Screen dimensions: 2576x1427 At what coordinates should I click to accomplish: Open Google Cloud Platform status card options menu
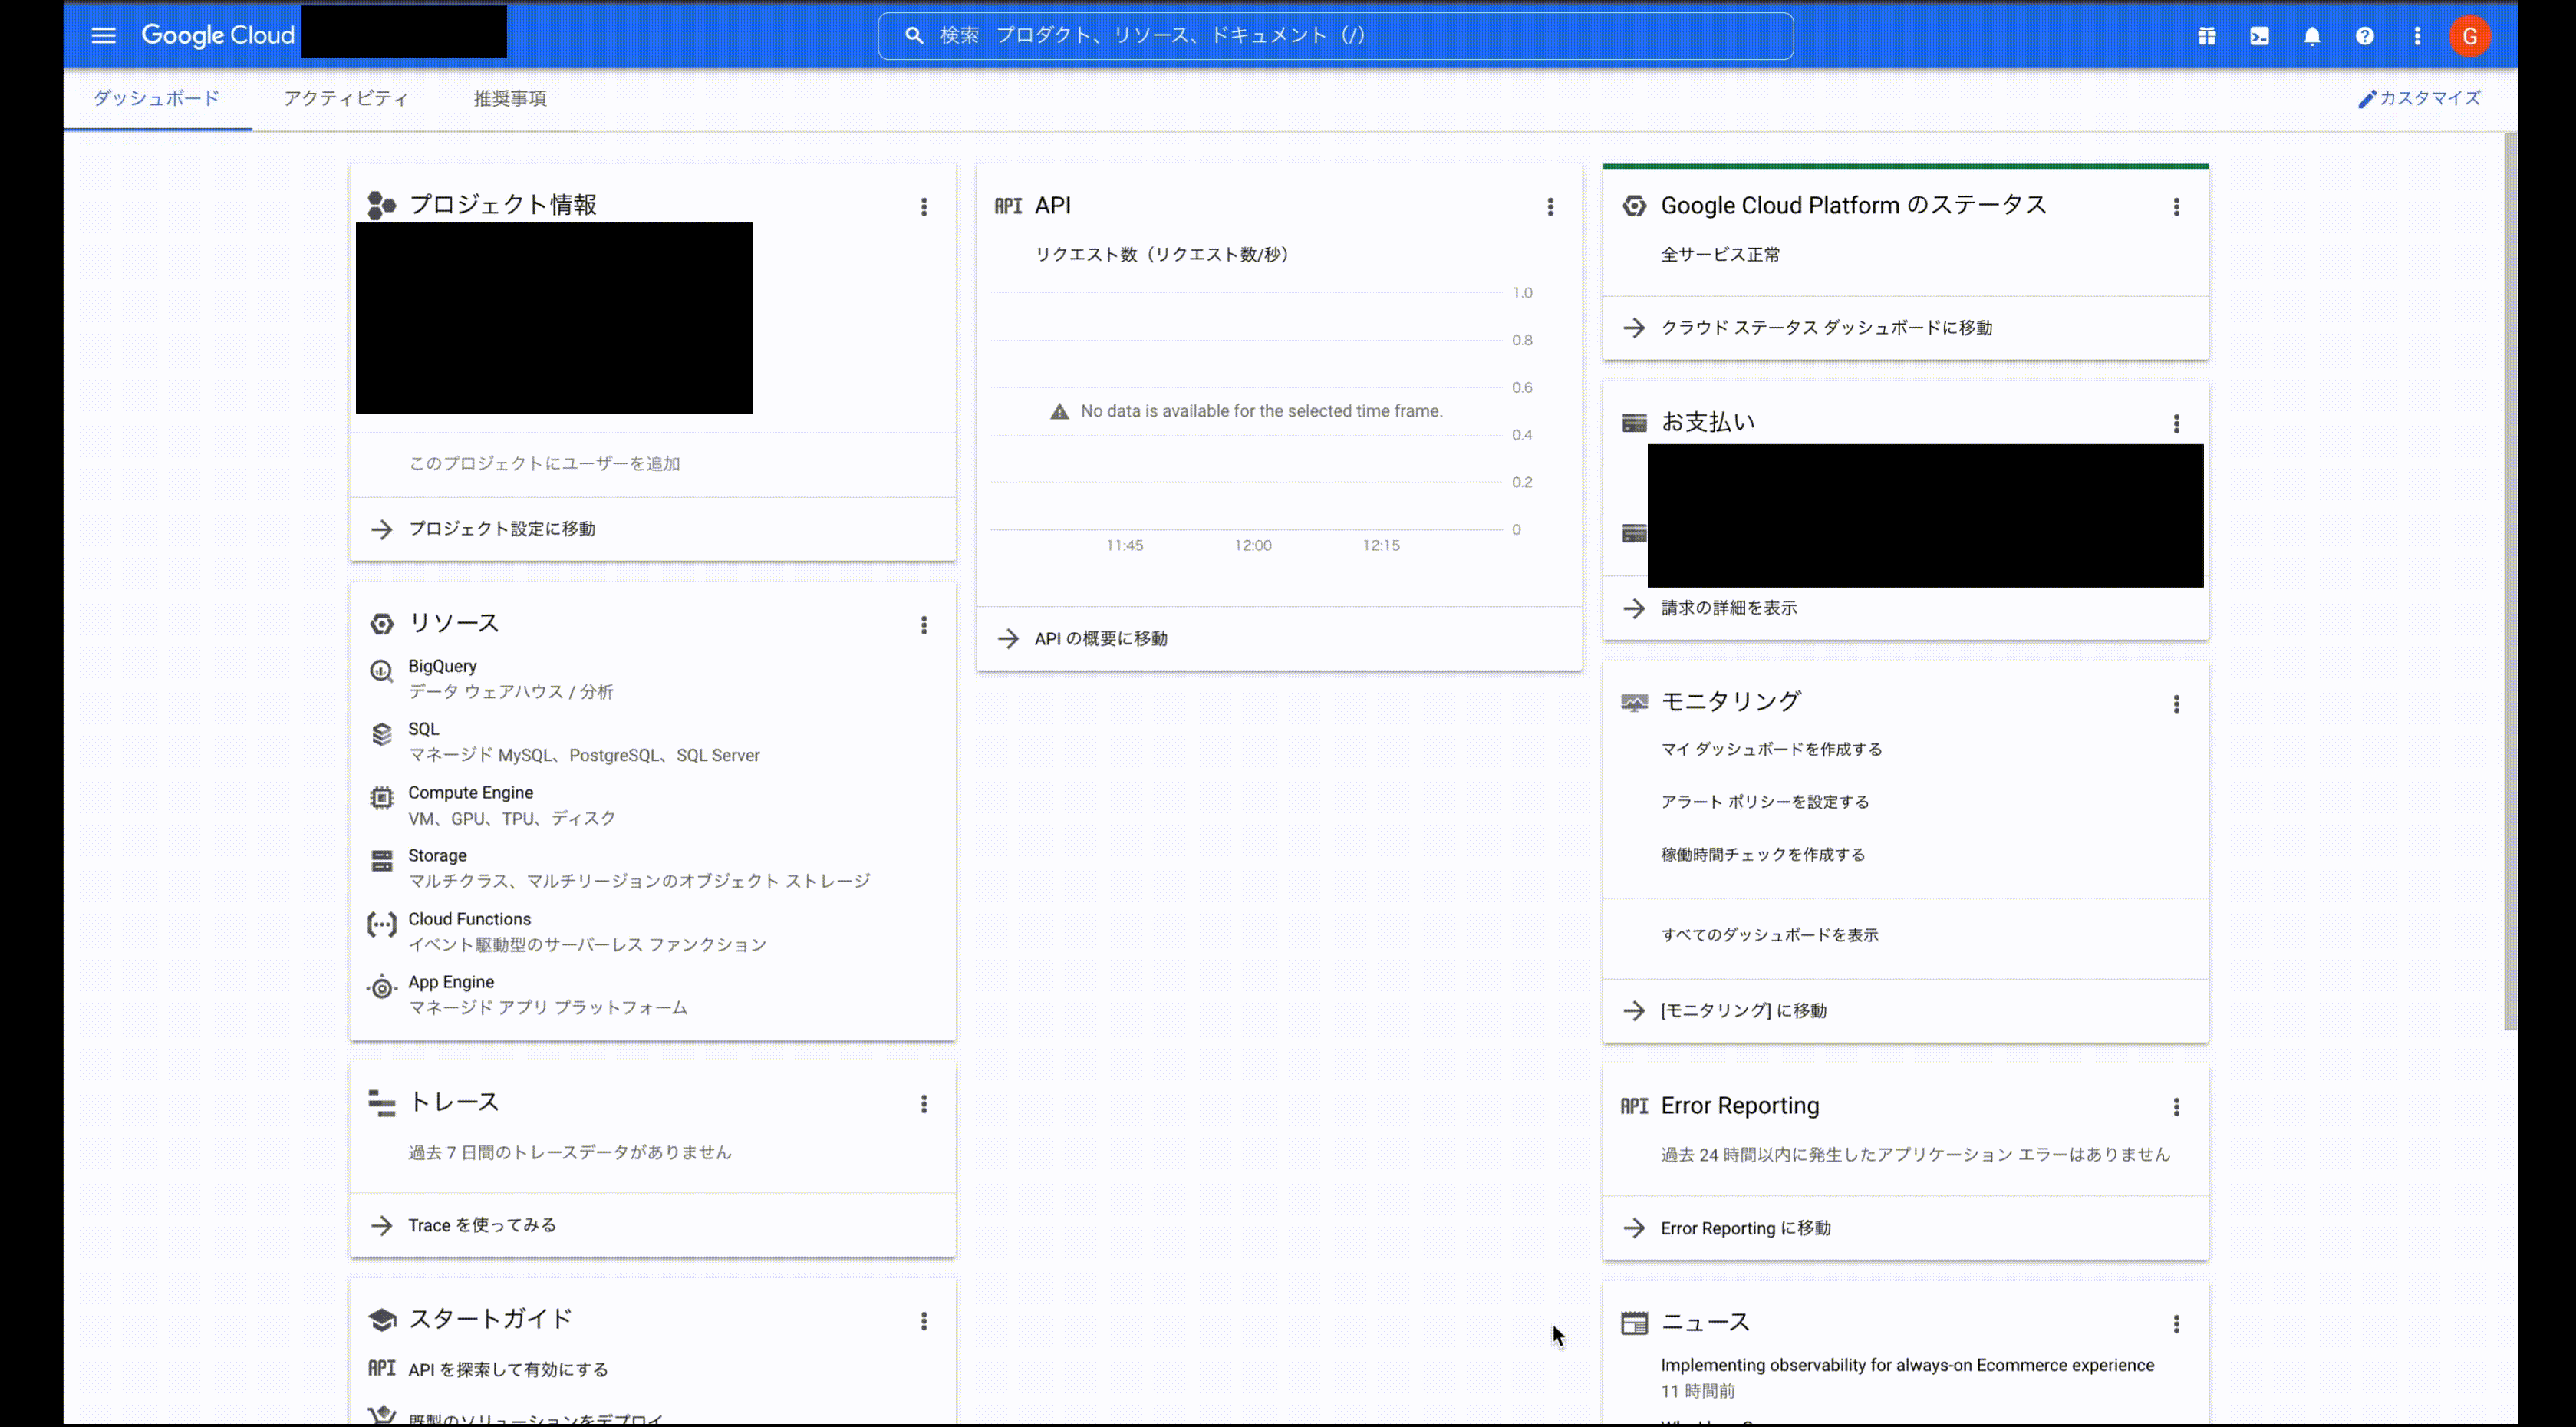[x=2176, y=207]
